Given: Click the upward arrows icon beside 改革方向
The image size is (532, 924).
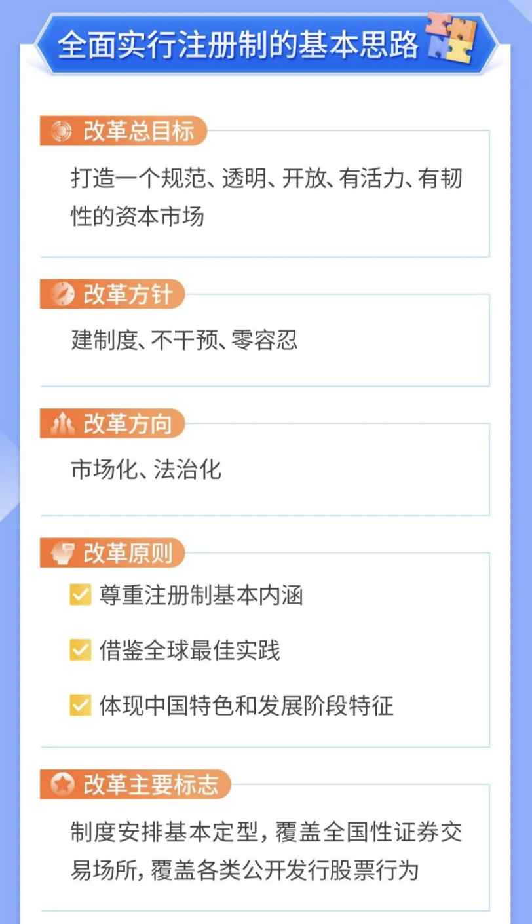Looking at the screenshot, I should tap(63, 424).
